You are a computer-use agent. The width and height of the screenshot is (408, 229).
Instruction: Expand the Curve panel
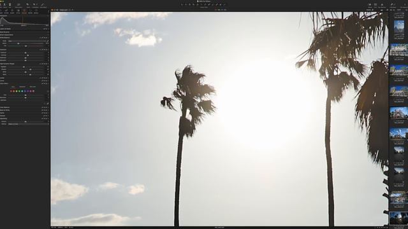point(2,81)
